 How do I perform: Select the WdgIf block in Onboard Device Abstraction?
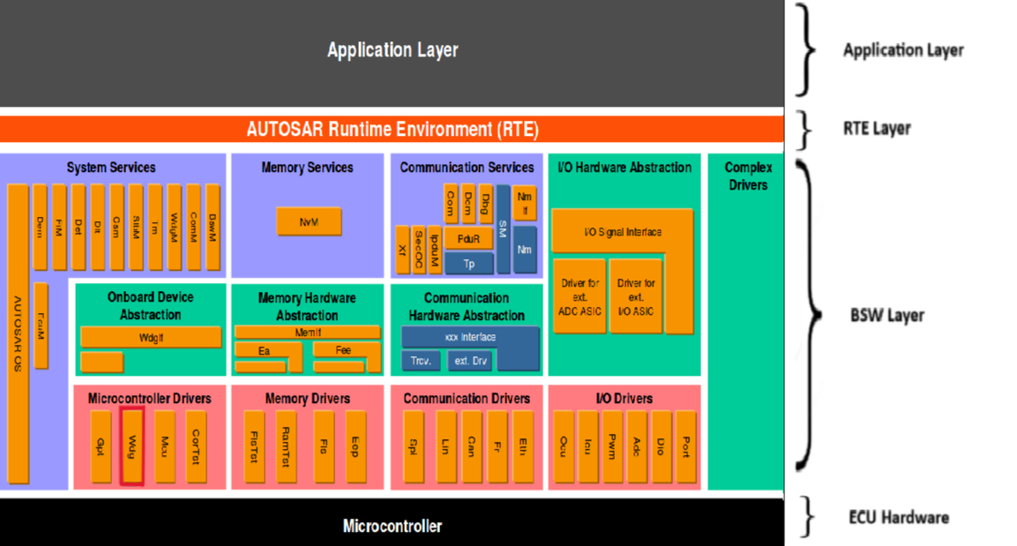150,337
